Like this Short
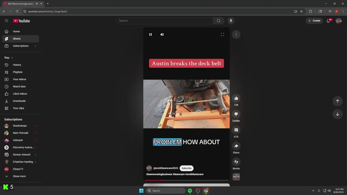Screen dimensions: 347x195 [x=236, y=98]
